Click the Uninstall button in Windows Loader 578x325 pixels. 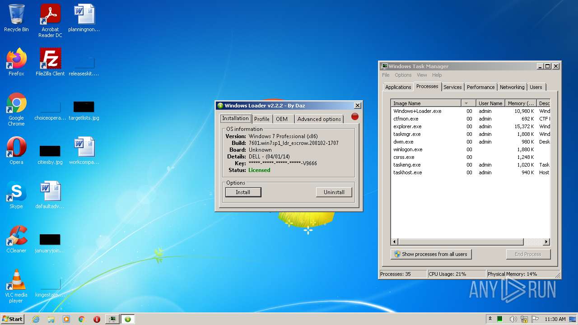click(x=334, y=192)
